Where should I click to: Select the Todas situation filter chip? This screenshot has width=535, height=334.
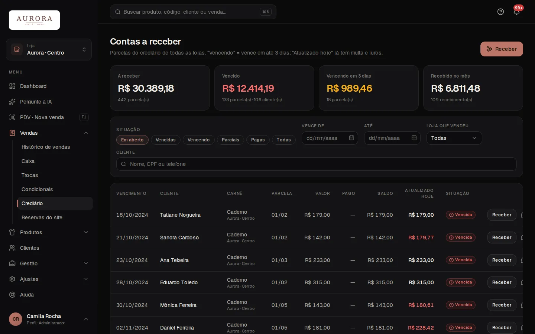click(284, 140)
